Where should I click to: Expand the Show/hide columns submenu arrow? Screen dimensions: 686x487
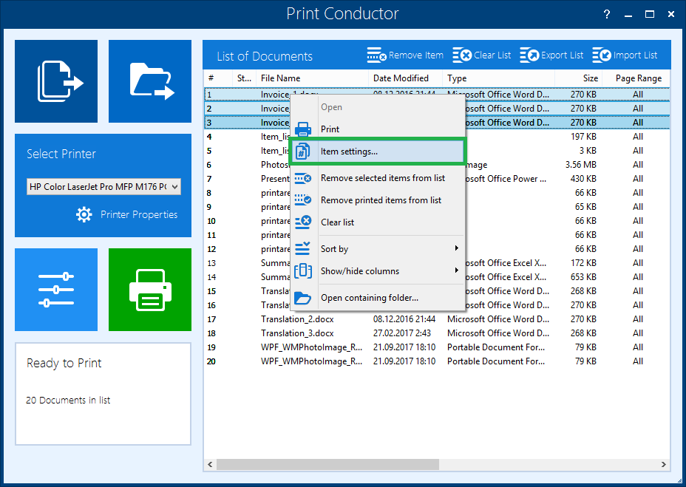pyautogui.click(x=456, y=270)
